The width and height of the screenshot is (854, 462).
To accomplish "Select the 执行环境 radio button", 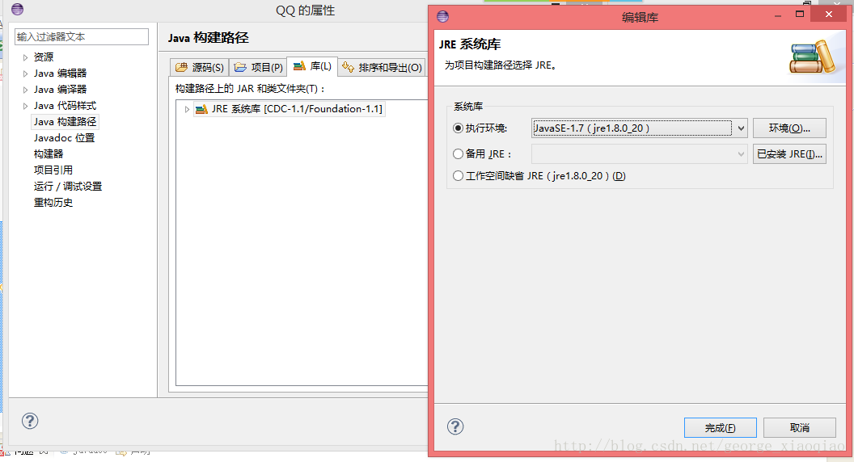I will 458,128.
